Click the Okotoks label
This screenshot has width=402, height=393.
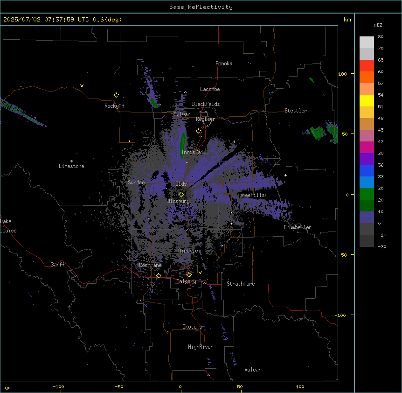click(192, 327)
